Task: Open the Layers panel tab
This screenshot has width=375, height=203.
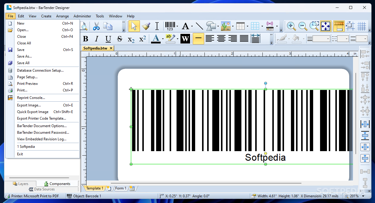Action: point(20,184)
